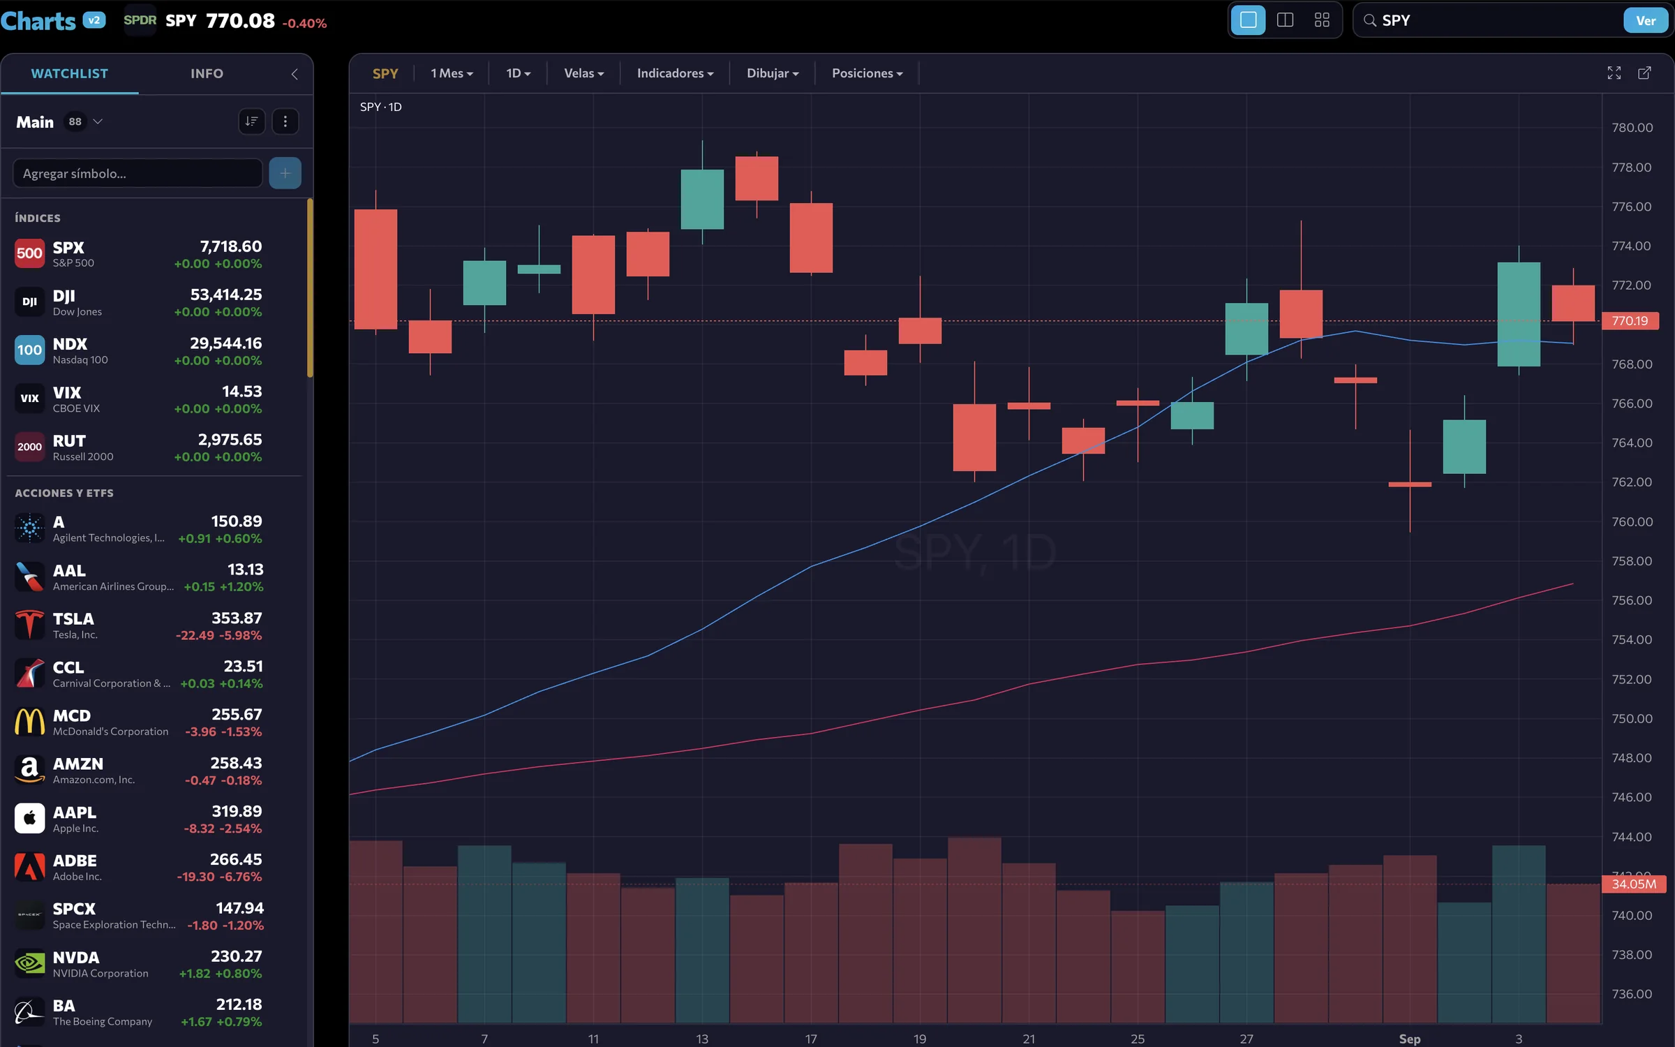Click the Apple logo icon
This screenshot has height=1047, width=1675.
pyautogui.click(x=29, y=818)
